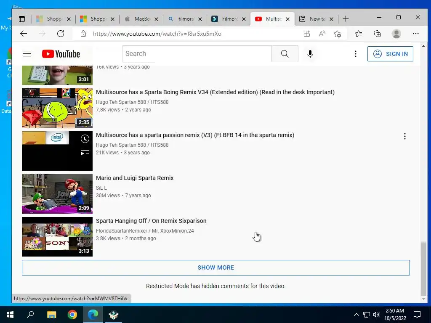
Task: Open a new browser tab
Action: 346,19
